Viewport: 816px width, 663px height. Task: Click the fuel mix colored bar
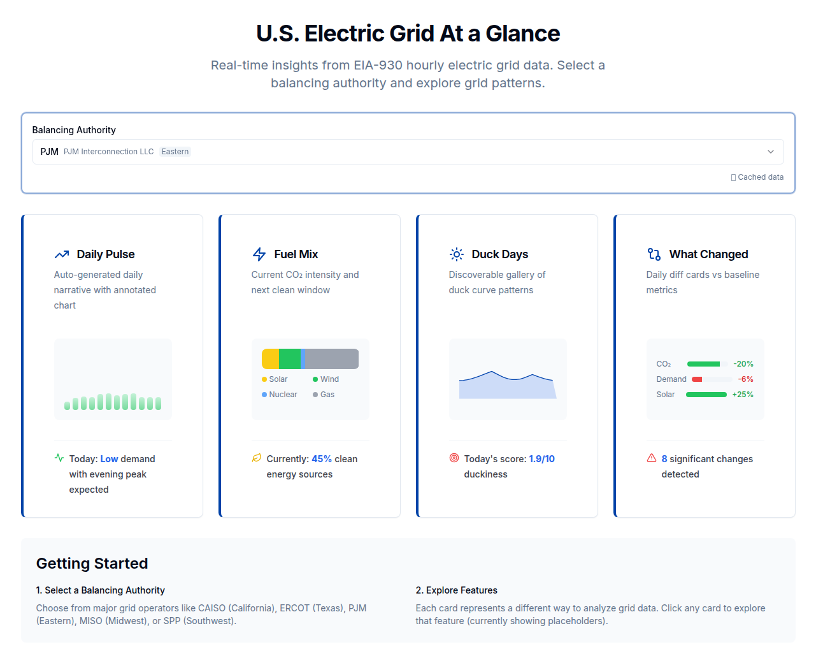[310, 358]
